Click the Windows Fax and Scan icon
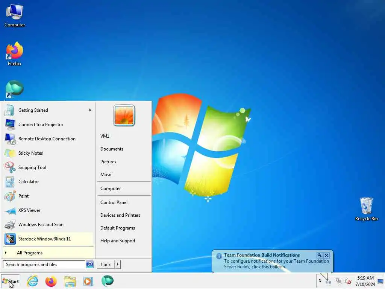385x289 pixels. tap(10, 225)
